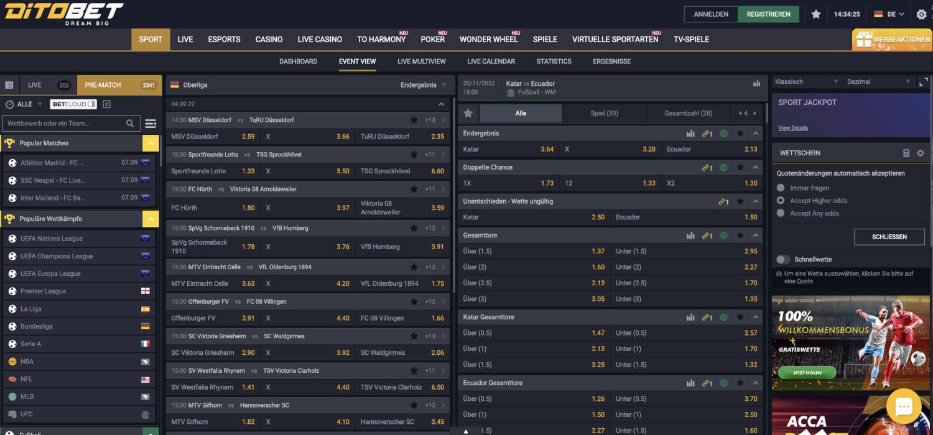Favorite the Offenburger FV vs FC 08 Villingen match

pyautogui.click(x=414, y=301)
